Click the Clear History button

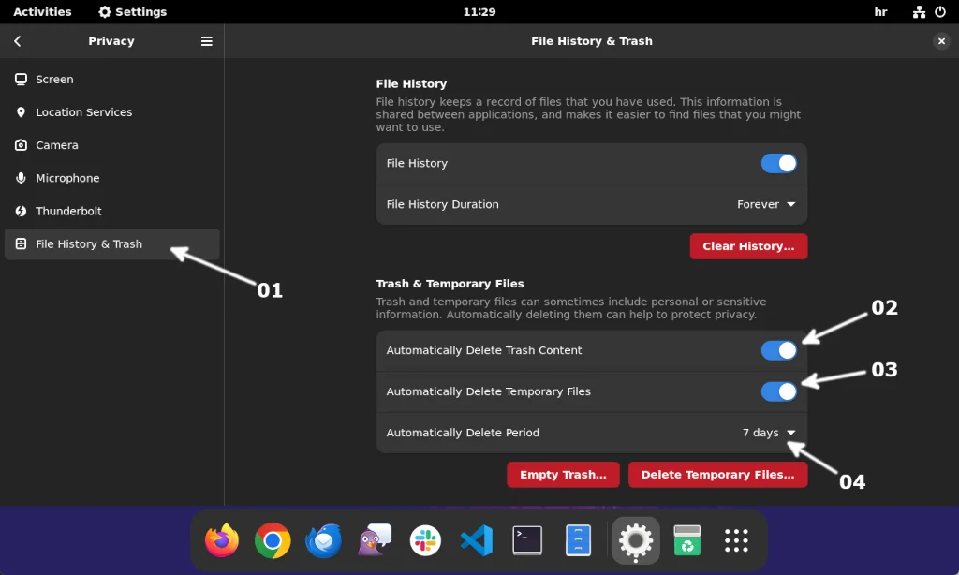coord(748,246)
